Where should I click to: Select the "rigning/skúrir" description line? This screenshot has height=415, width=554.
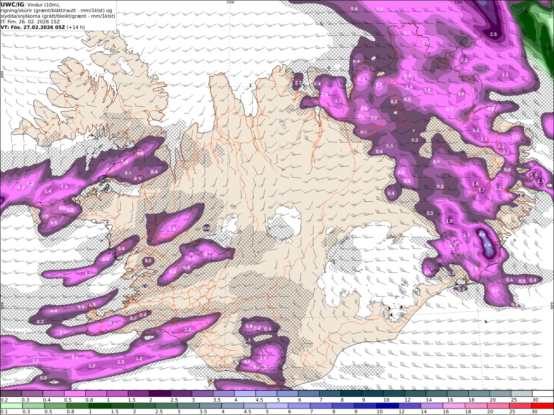point(55,10)
